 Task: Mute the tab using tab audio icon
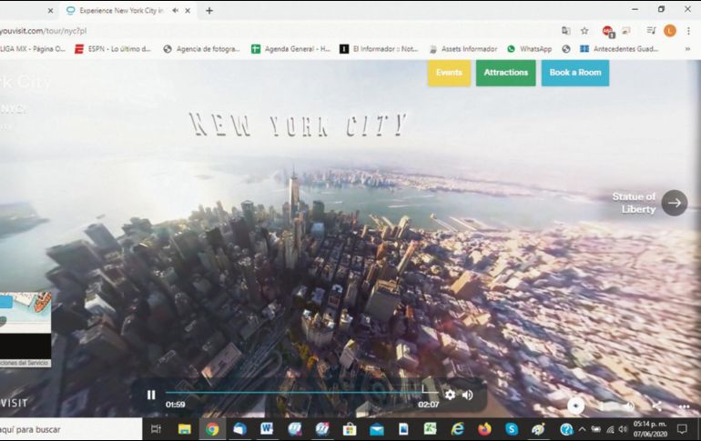pyautogui.click(x=175, y=11)
